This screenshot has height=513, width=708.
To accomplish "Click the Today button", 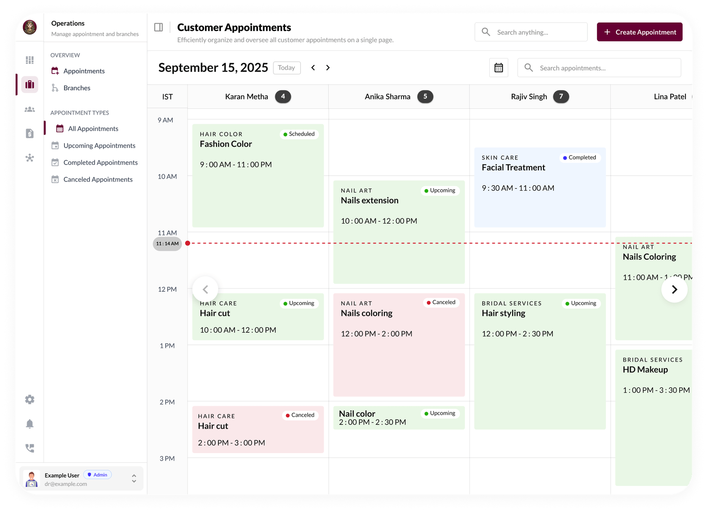I will point(287,67).
